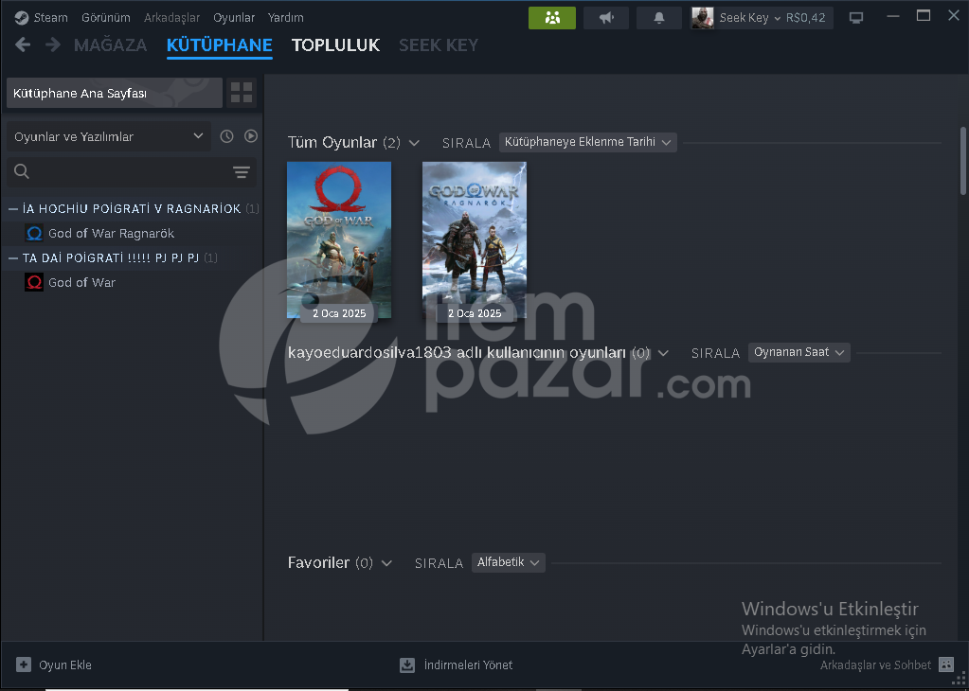Viewport: 969px width, 691px height.
Task: Switch to the KÜTÜPHANE tab
Action: point(220,45)
